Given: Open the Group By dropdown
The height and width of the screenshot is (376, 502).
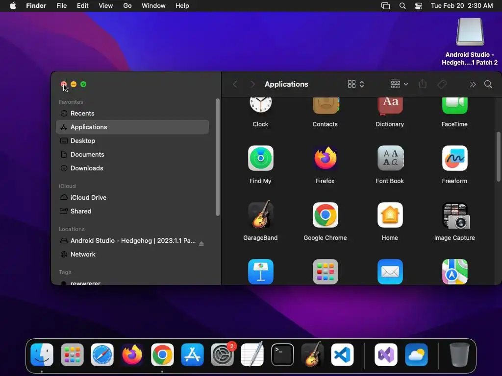Looking at the screenshot, I should pos(399,84).
